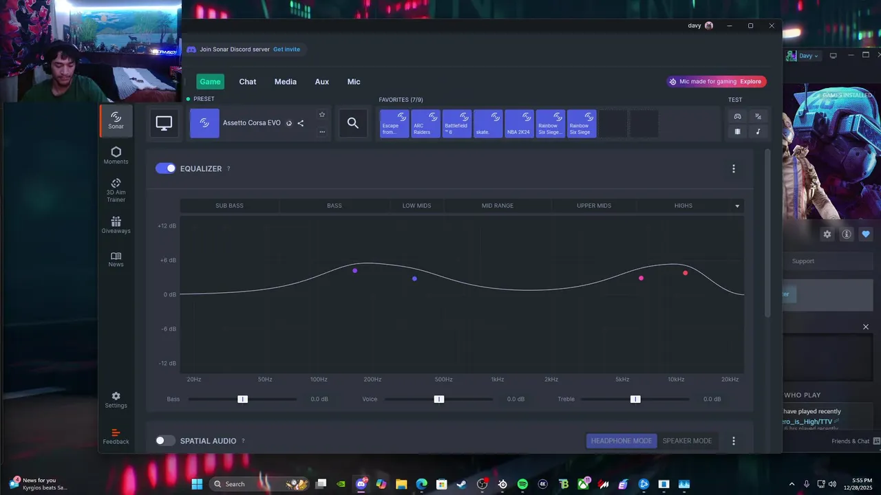The height and width of the screenshot is (495, 881).
Task: Select the skate. favorite preset
Action: (488, 124)
